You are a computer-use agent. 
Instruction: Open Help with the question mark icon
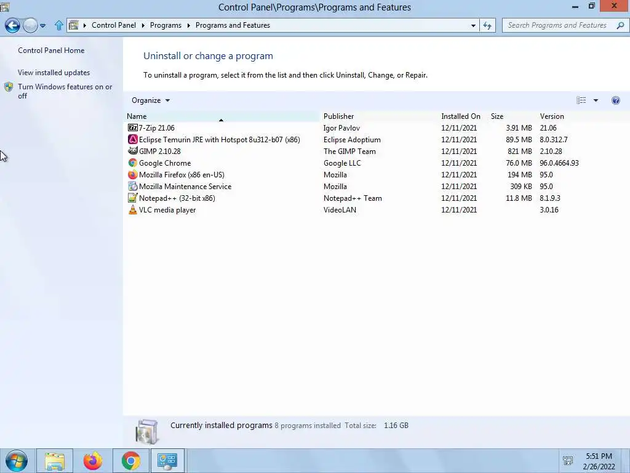pyautogui.click(x=615, y=100)
